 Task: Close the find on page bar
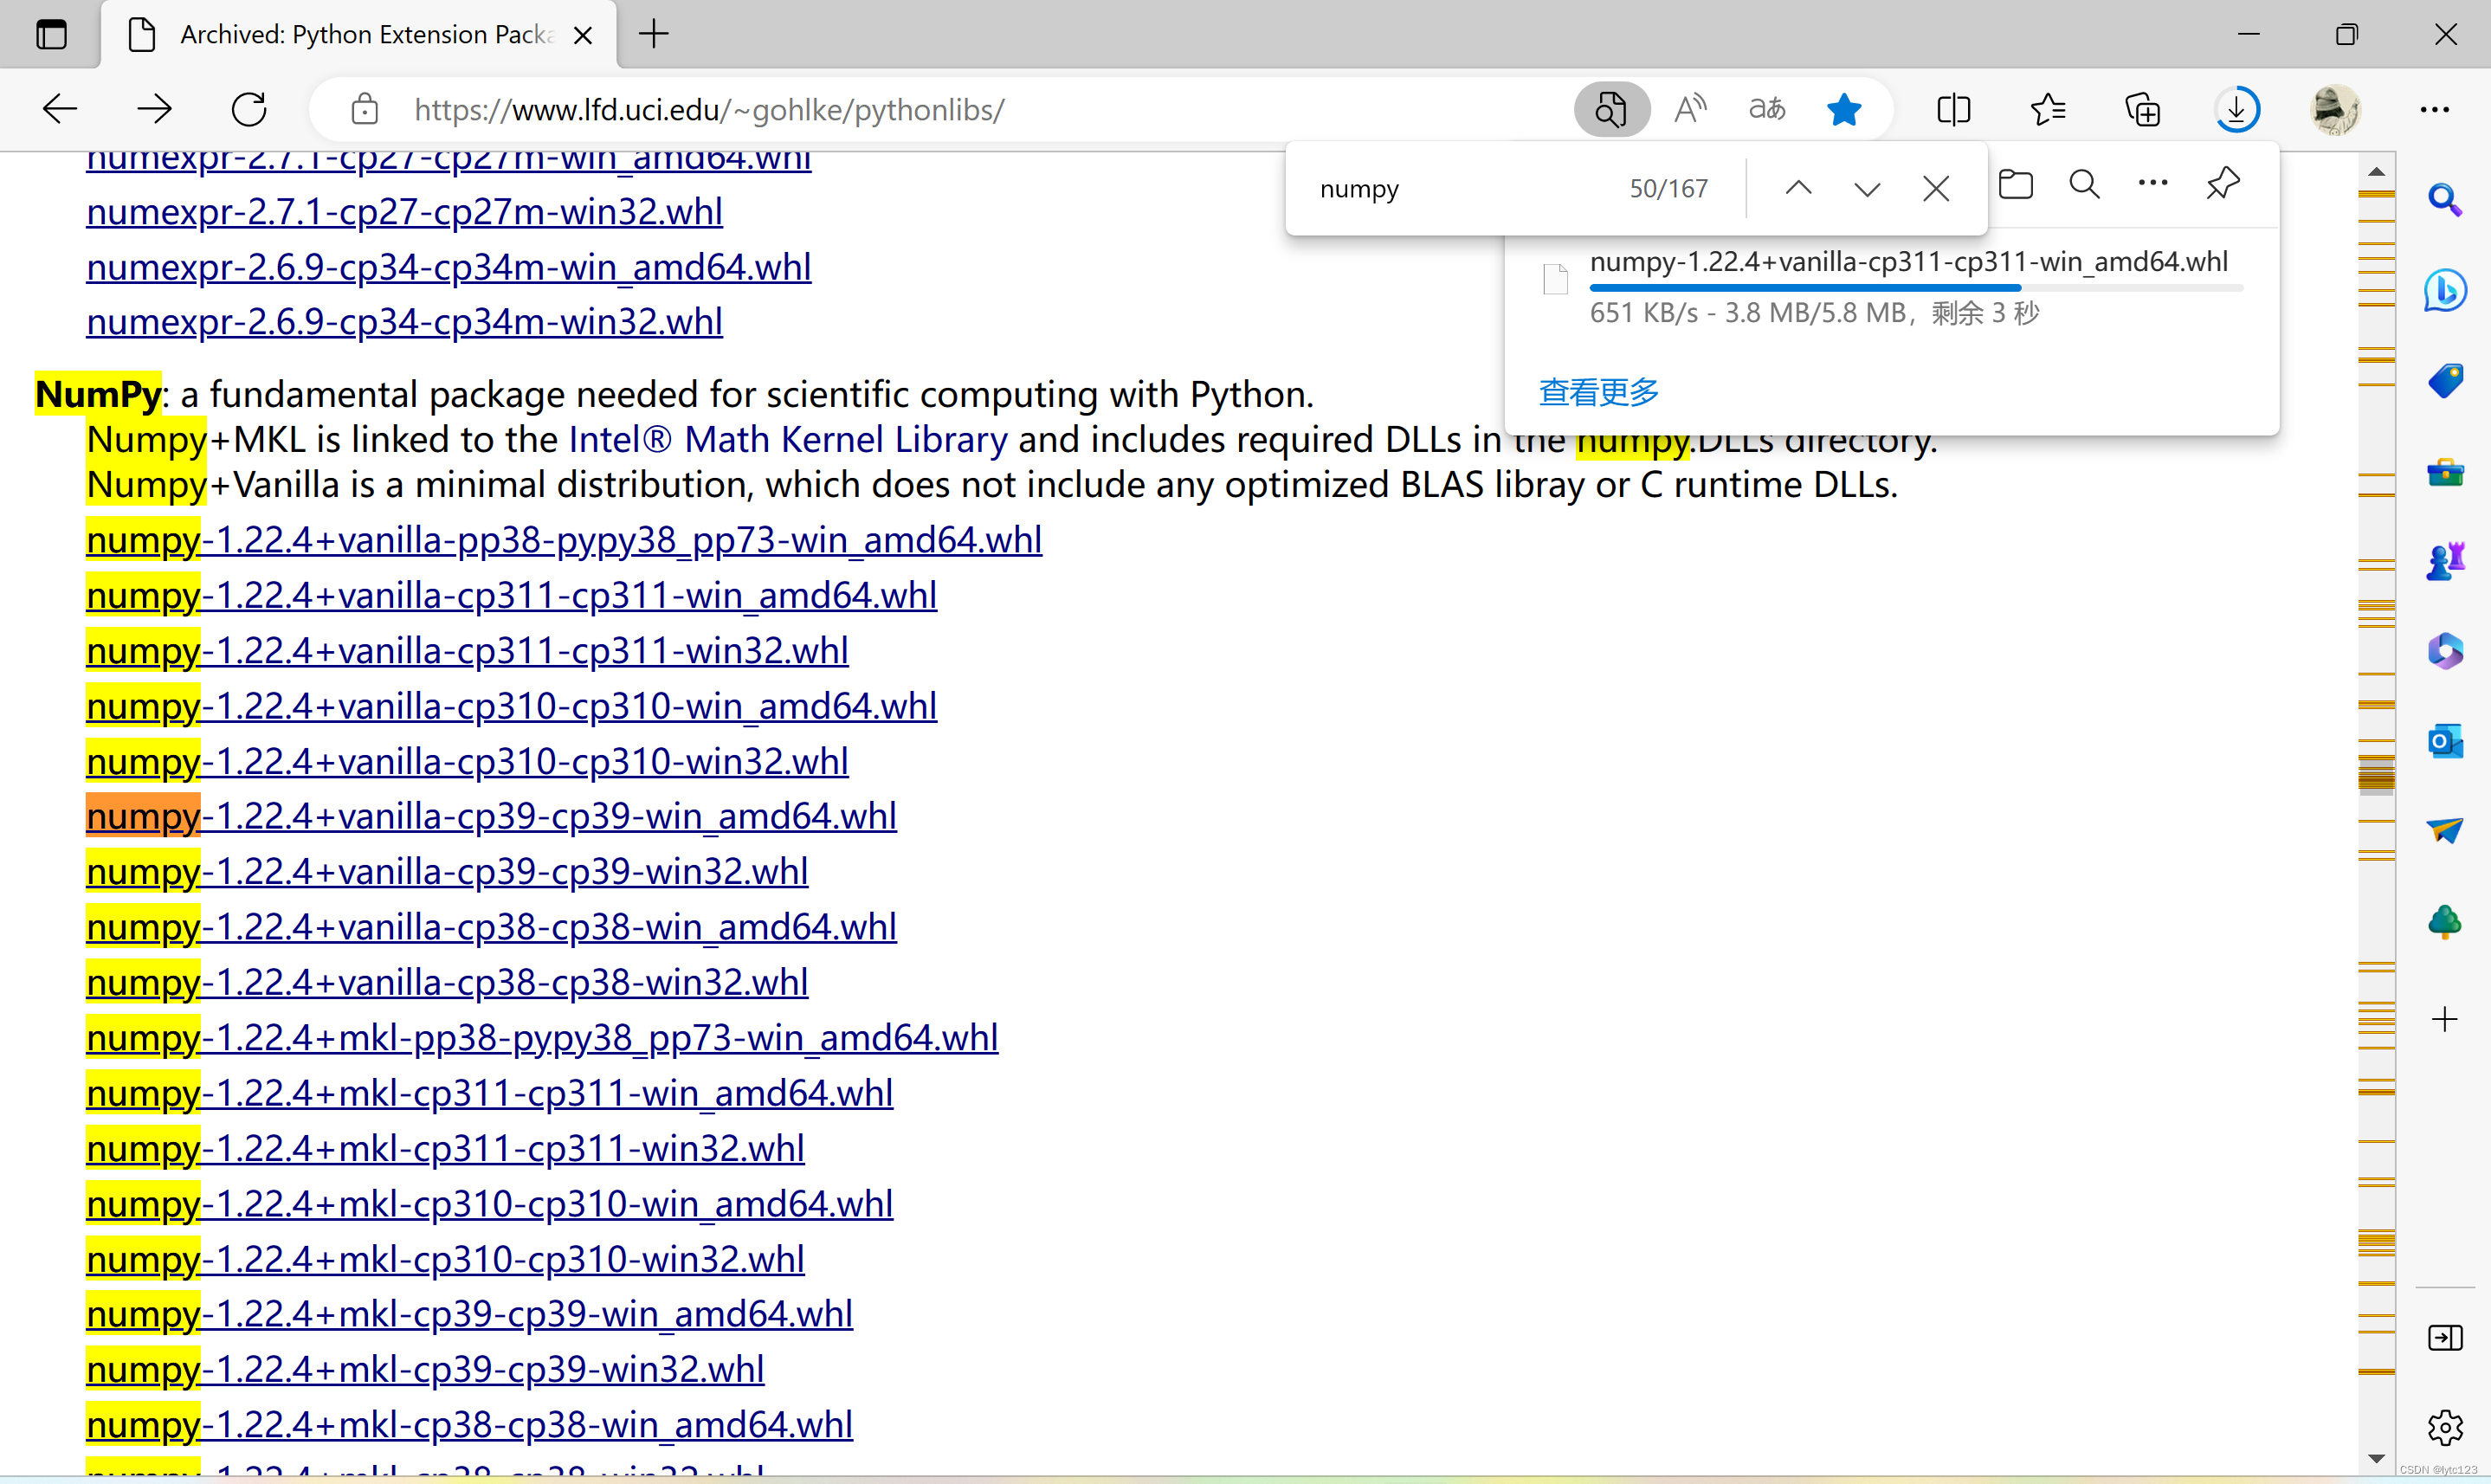(x=1935, y=188)
